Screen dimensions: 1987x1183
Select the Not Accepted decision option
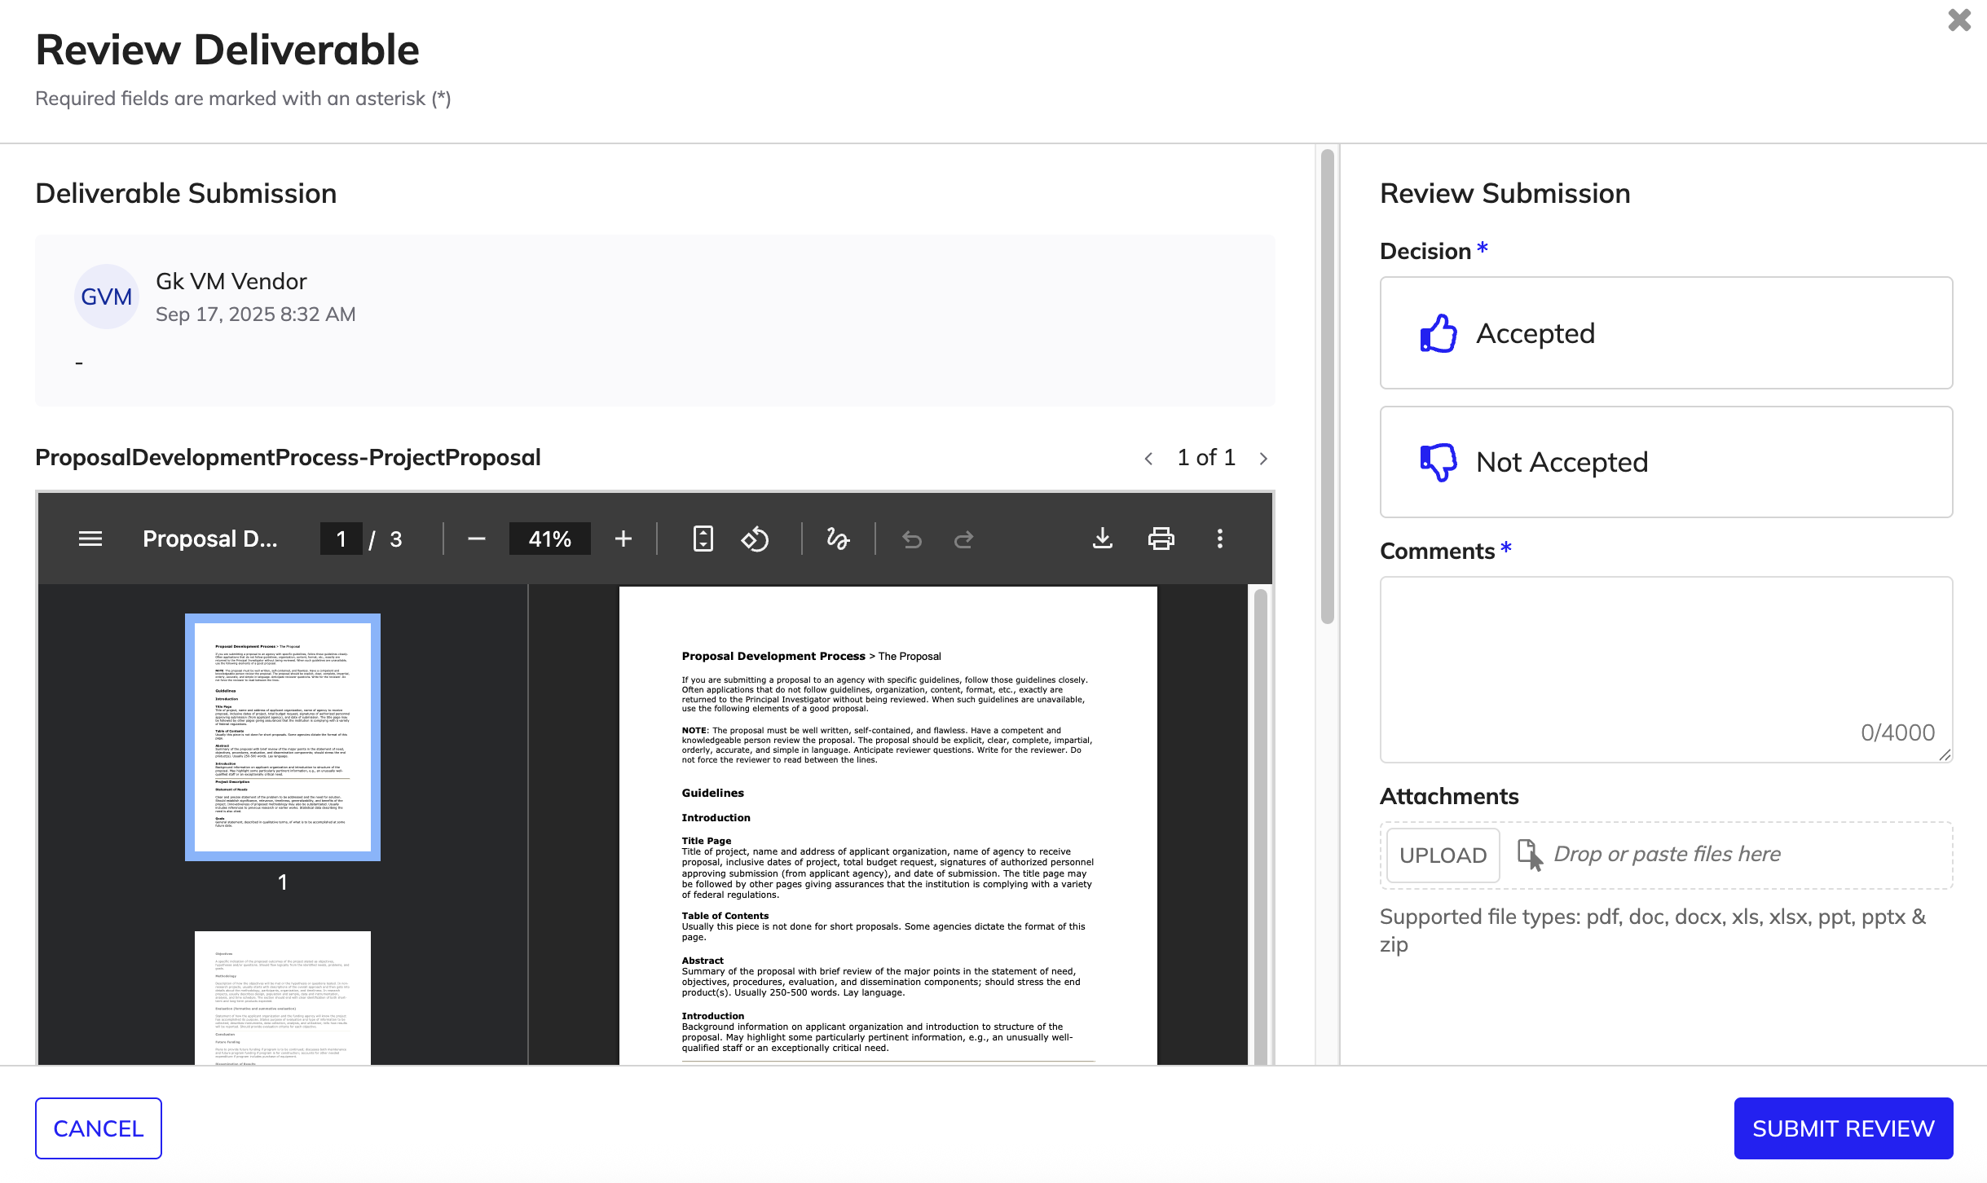(1666, 462)
